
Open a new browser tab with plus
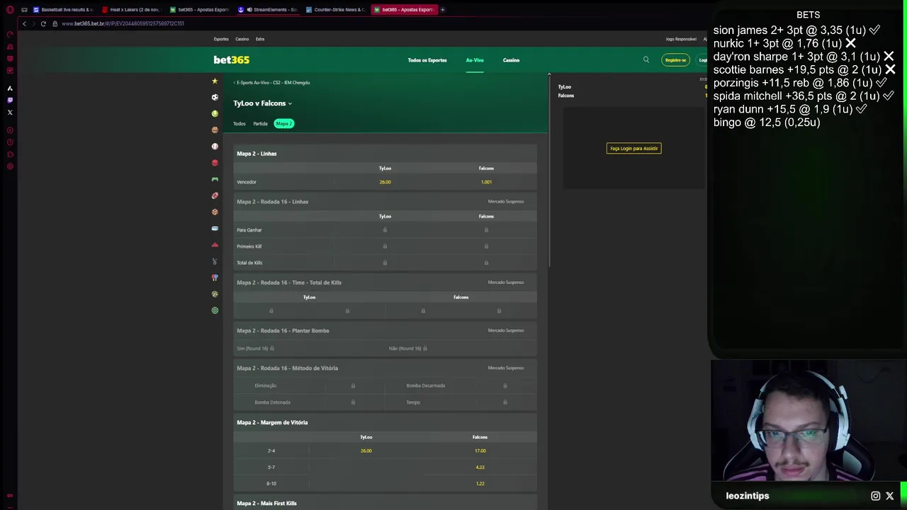pos(443,10)
